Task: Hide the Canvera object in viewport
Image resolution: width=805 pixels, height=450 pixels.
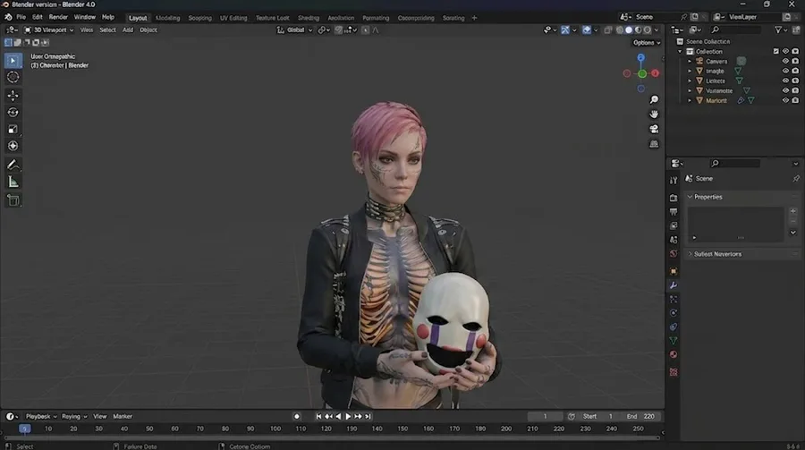Action: 785,61
